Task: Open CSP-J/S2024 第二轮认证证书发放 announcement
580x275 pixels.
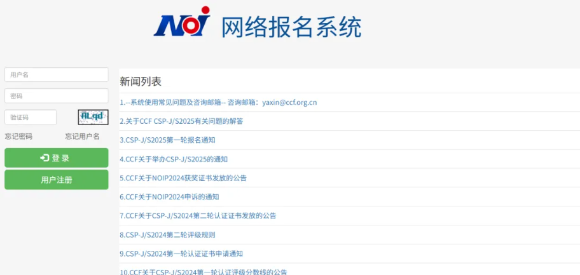Action: coord(198,216)
